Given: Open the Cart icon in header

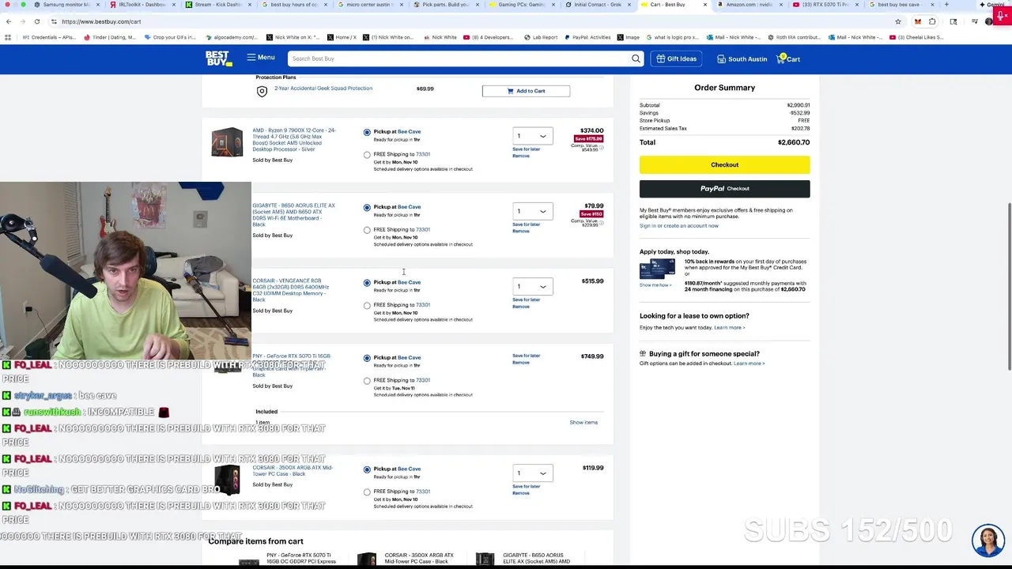Looking at the screenshot, I should 789,58.
